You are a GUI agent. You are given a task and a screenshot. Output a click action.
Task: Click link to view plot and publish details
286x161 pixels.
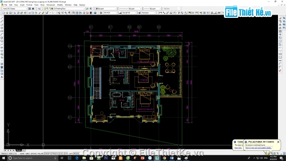click(258, 148)
